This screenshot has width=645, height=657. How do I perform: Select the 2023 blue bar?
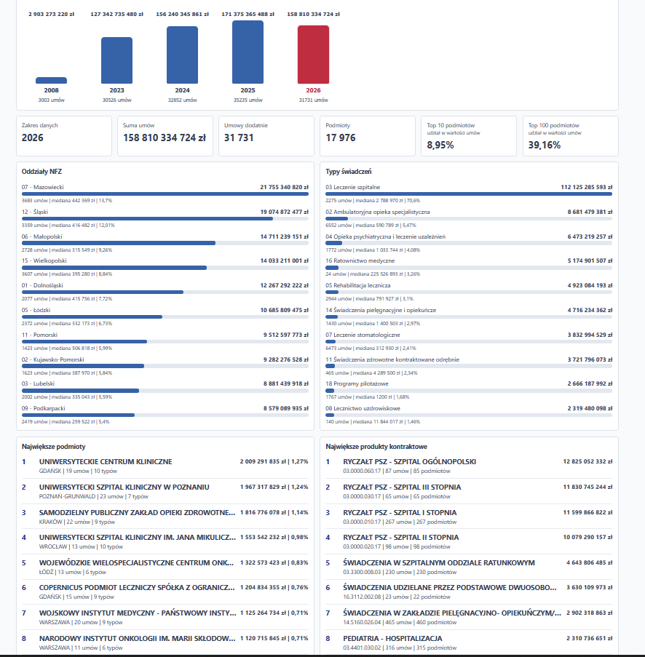click(116, 60)
